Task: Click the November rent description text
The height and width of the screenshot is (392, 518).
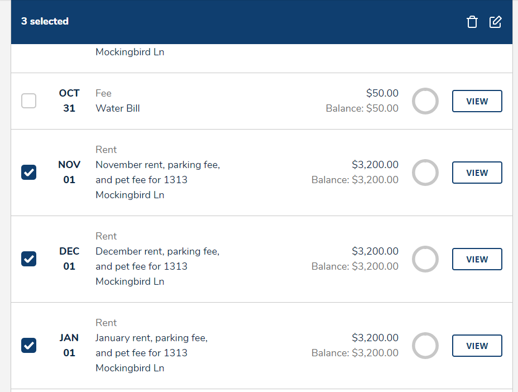Action: [x=157, y=180]
